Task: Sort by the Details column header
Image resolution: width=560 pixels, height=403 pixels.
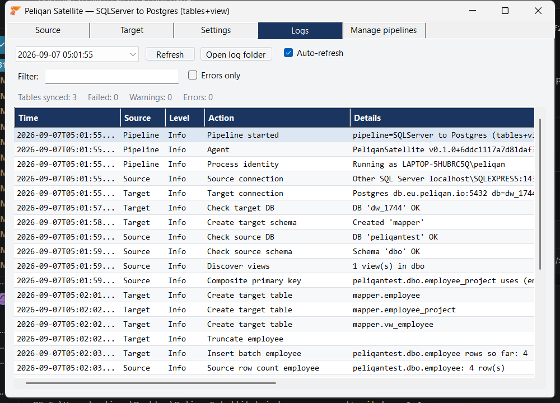Action: coord(442,118)
